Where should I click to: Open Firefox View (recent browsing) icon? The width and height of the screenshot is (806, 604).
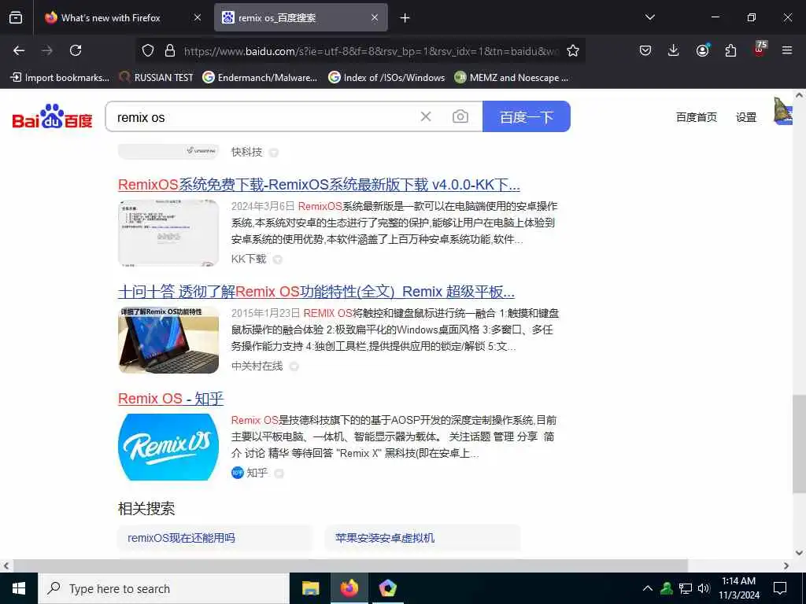(16, 18)
